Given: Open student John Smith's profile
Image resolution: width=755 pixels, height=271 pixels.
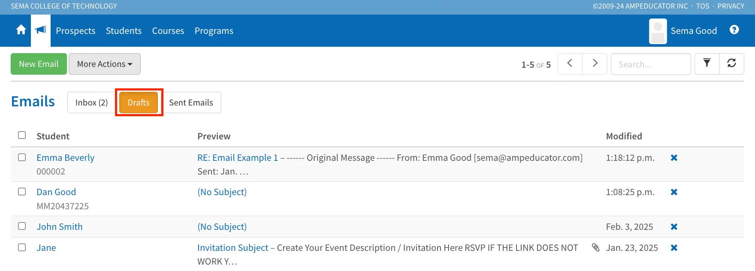Looking at the screenshot, I should (x=60, y=227).
